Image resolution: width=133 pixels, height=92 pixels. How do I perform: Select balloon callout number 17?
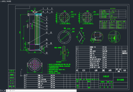click(47, 46)
